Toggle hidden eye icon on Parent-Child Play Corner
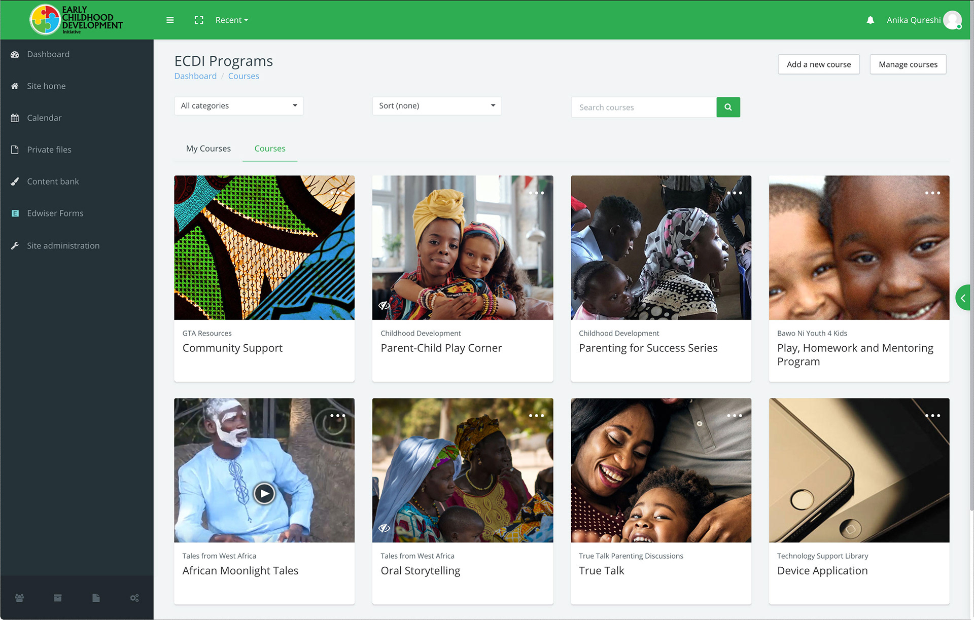This screenshot has width=974, height=620. tap(384, 305)
